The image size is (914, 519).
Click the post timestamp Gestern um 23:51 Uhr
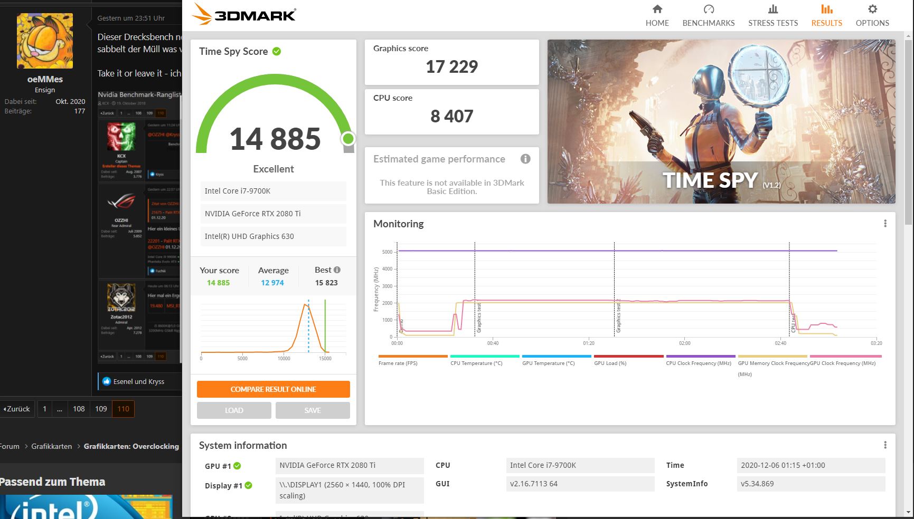coord(131,18)
